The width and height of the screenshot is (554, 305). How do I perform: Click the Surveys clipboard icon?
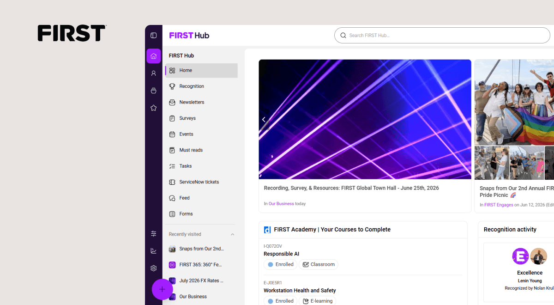[172, 118]
